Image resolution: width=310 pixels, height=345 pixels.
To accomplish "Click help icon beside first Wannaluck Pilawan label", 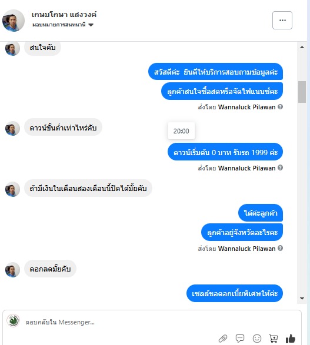I will click(x=280, y=107).
